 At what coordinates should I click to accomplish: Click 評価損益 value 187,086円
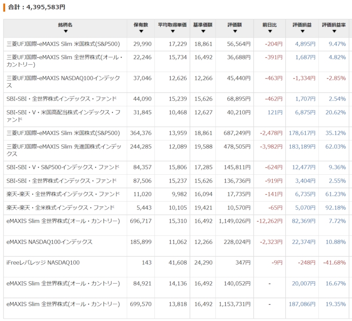point(302,304)
